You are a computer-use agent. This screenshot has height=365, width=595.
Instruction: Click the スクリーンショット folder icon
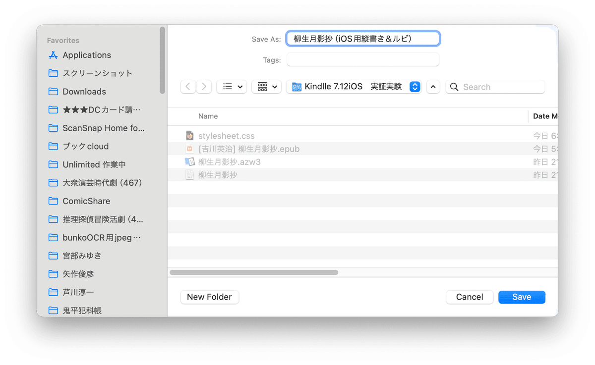54,73
